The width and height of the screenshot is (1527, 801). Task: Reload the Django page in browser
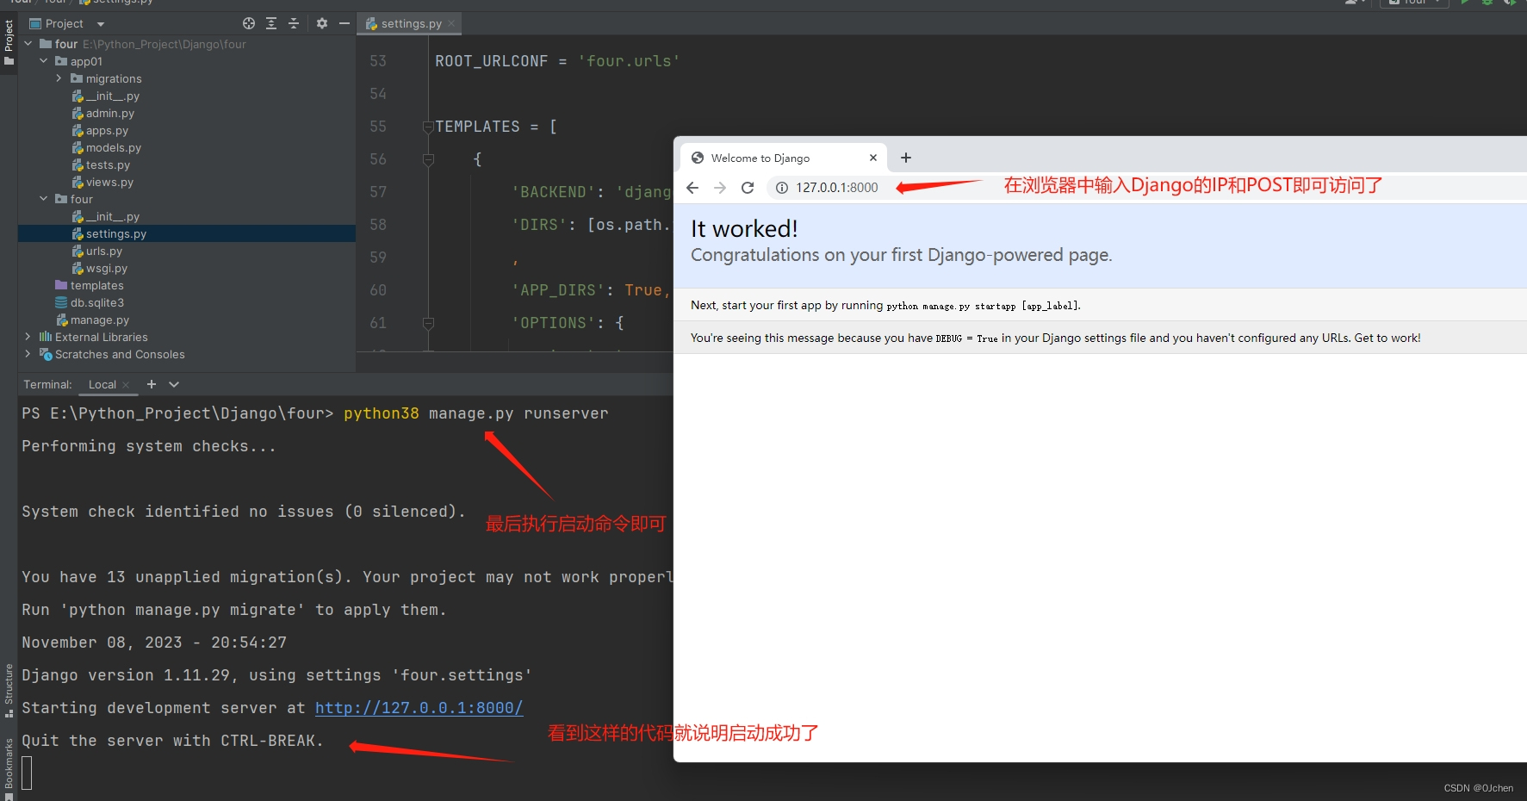748,188
